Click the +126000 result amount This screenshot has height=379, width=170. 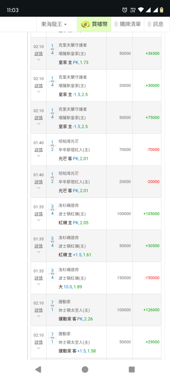coord(151,310)
